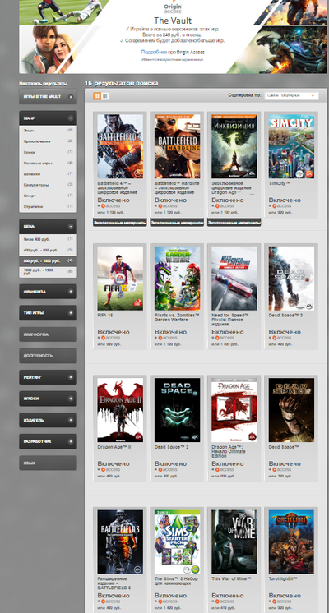The height and width of the screenshot is (613, 329).
Task: Expand the Рейтинг filter
Action: [x=71, y=377]
